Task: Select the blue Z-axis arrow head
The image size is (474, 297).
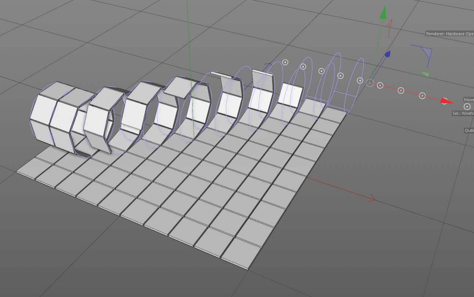Action: click(x=387, y=55)
